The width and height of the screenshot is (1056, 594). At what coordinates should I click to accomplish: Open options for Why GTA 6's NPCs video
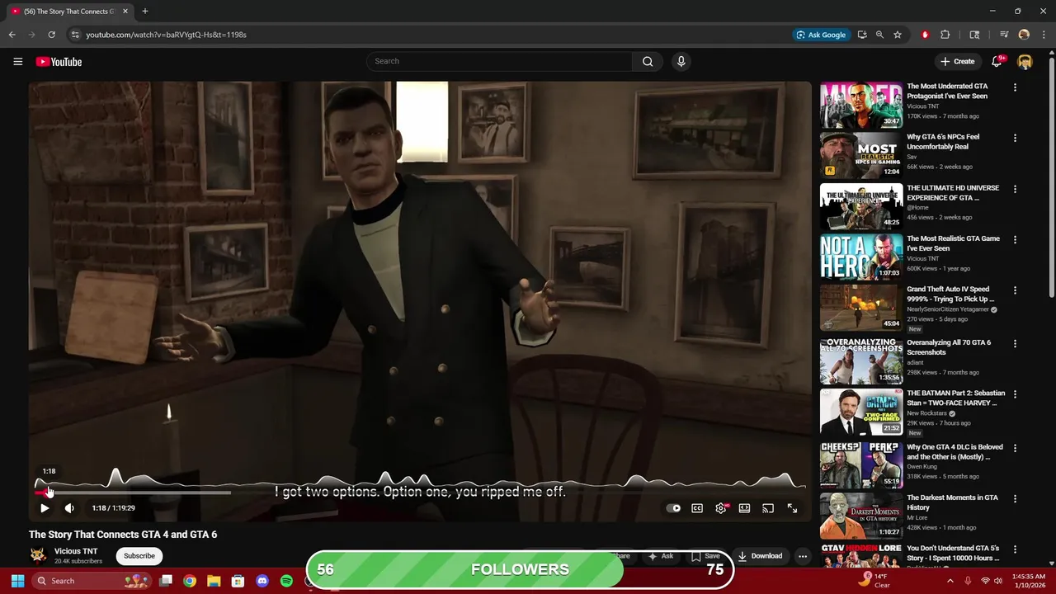coord(1015,139)
